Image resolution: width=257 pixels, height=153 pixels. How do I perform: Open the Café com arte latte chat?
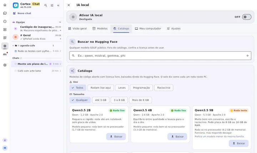tap(37, 71)
